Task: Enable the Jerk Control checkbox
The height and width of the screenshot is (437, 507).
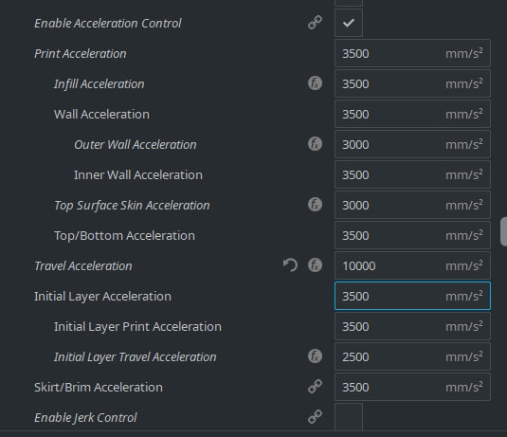Action: [349, 417]
